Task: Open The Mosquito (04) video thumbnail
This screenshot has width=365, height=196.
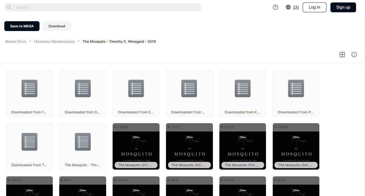Action: (x=296, y=147)
